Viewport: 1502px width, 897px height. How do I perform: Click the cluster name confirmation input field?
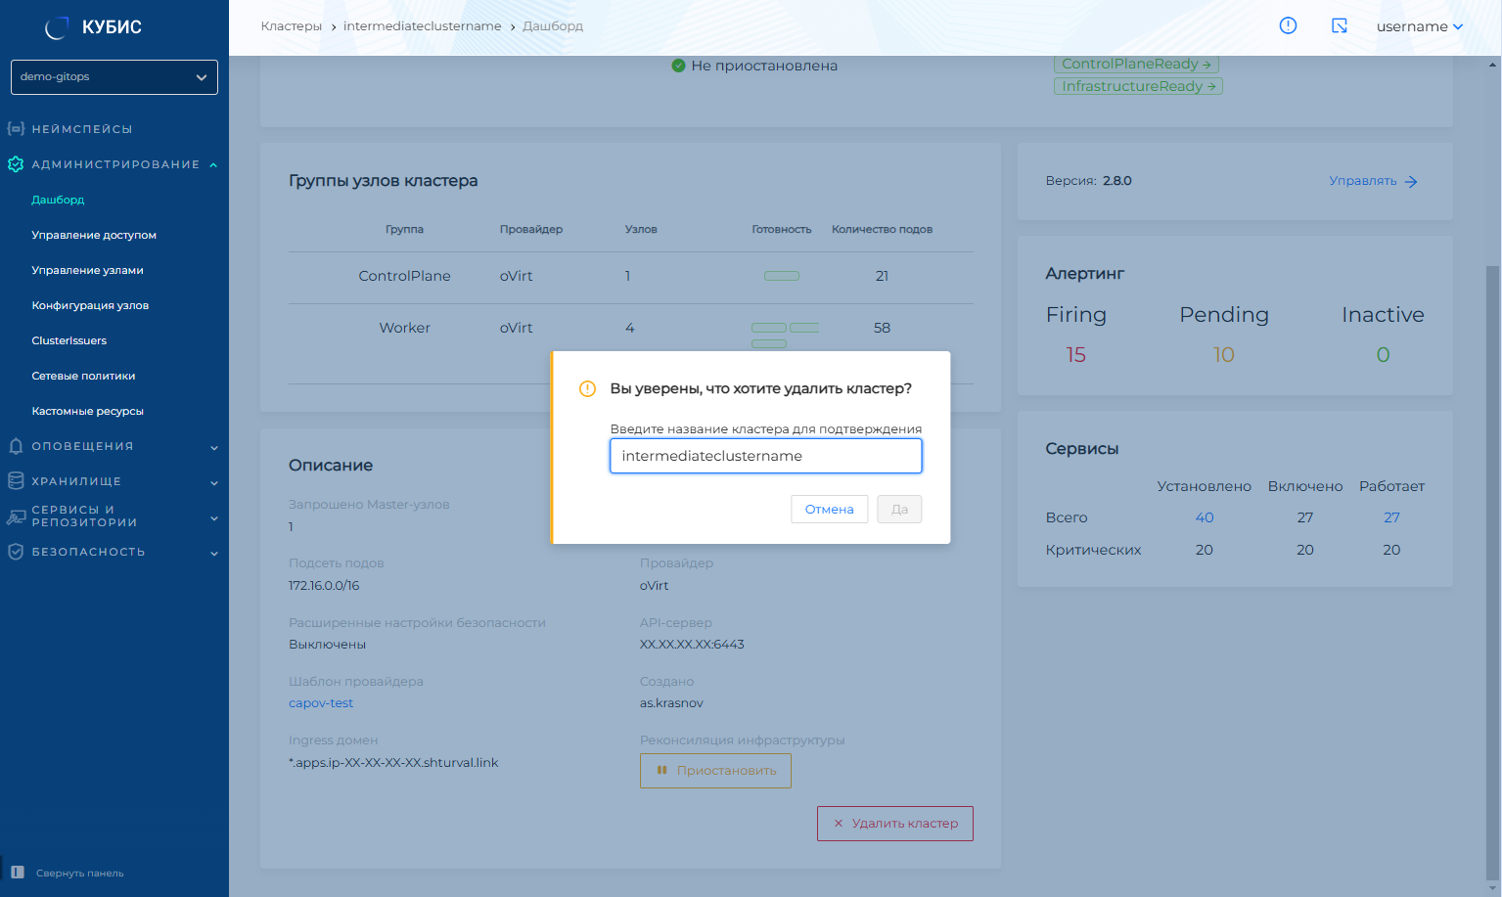[765, 456]
